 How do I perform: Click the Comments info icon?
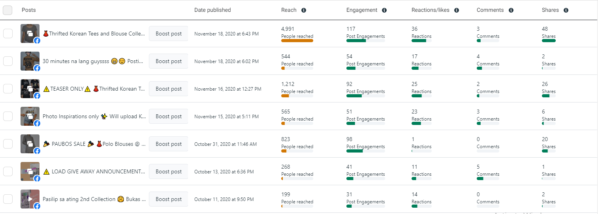click(511, 10)
